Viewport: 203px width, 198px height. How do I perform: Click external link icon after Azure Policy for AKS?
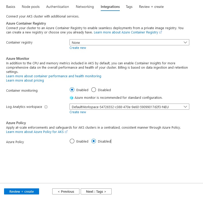(66, 132)
